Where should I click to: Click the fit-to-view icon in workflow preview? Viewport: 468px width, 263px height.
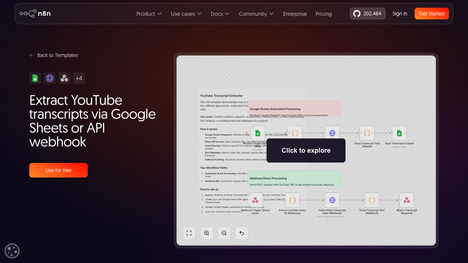tap(189, 233)
